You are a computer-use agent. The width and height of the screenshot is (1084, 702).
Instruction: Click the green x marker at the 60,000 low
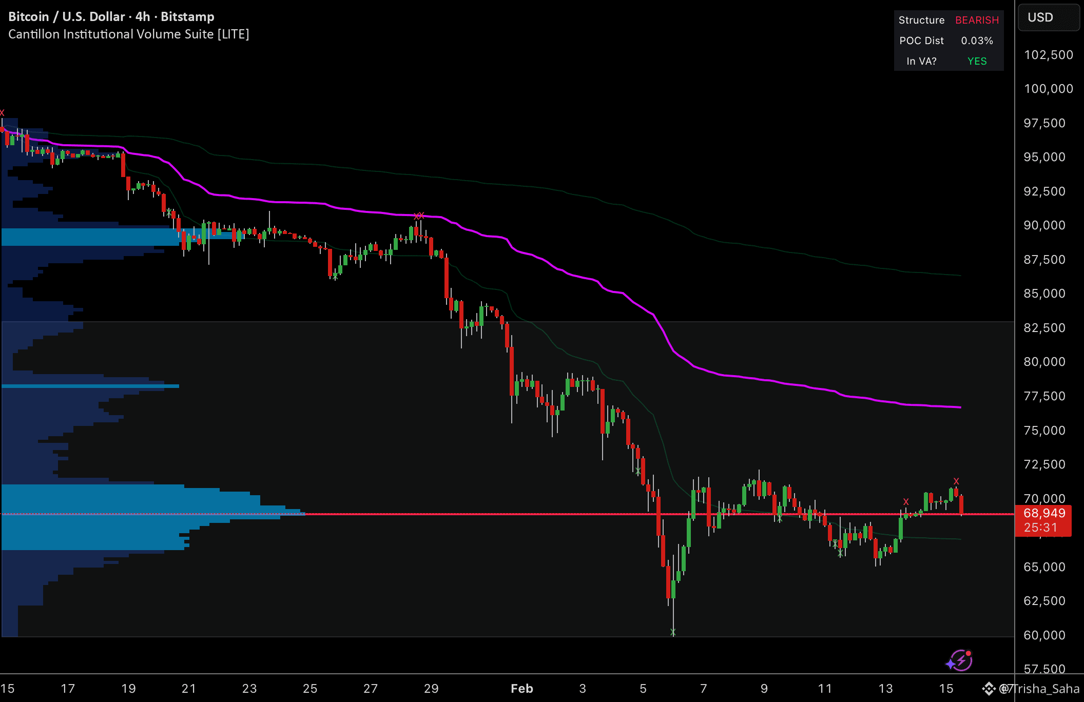pos(673,632)
